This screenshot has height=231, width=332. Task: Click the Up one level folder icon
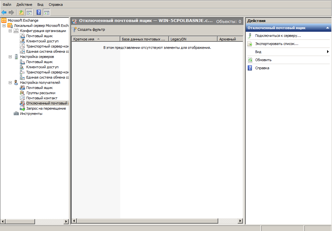pos(21,13)
